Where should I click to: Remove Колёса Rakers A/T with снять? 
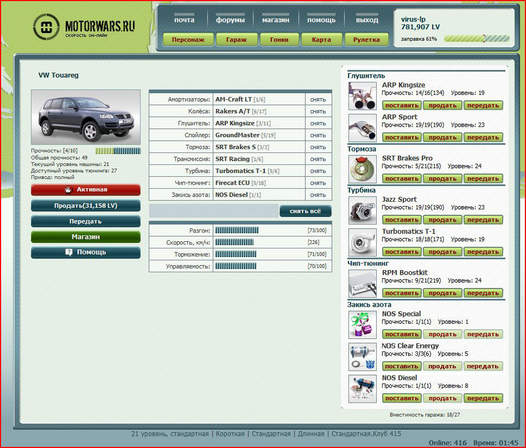point(318,111)
